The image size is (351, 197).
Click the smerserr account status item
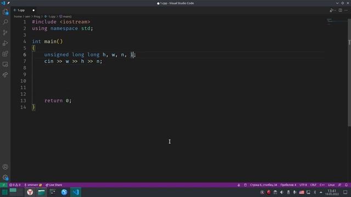click(33, 185)
